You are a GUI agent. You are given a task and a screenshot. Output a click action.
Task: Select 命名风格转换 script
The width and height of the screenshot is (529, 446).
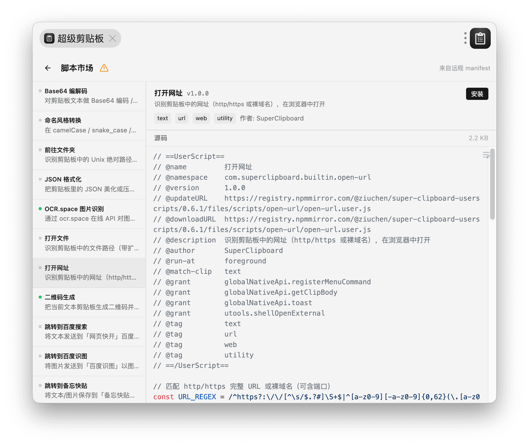(x=89, y=125)
